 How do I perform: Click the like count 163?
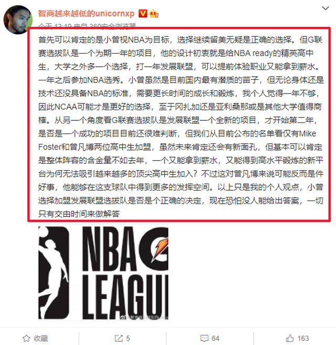pyautogui.click(x=303, y=338)
